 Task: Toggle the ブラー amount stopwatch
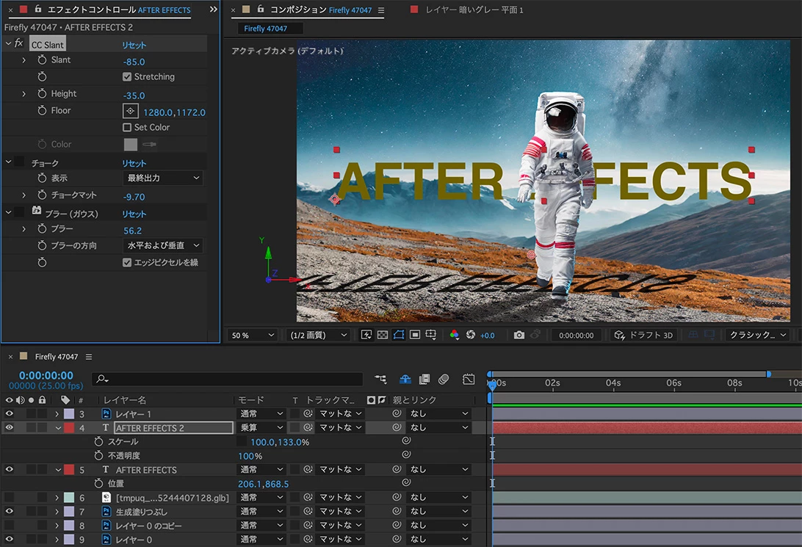(42, 228)
